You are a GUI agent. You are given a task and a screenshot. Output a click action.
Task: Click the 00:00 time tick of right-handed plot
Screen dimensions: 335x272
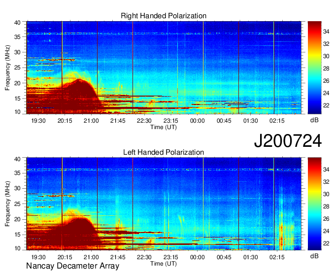point(198,121)
